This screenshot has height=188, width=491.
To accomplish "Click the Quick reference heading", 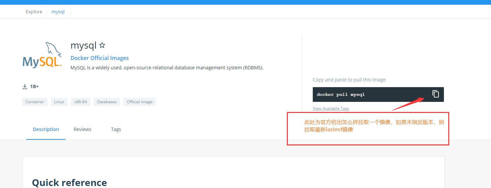I will coord(69,183).
